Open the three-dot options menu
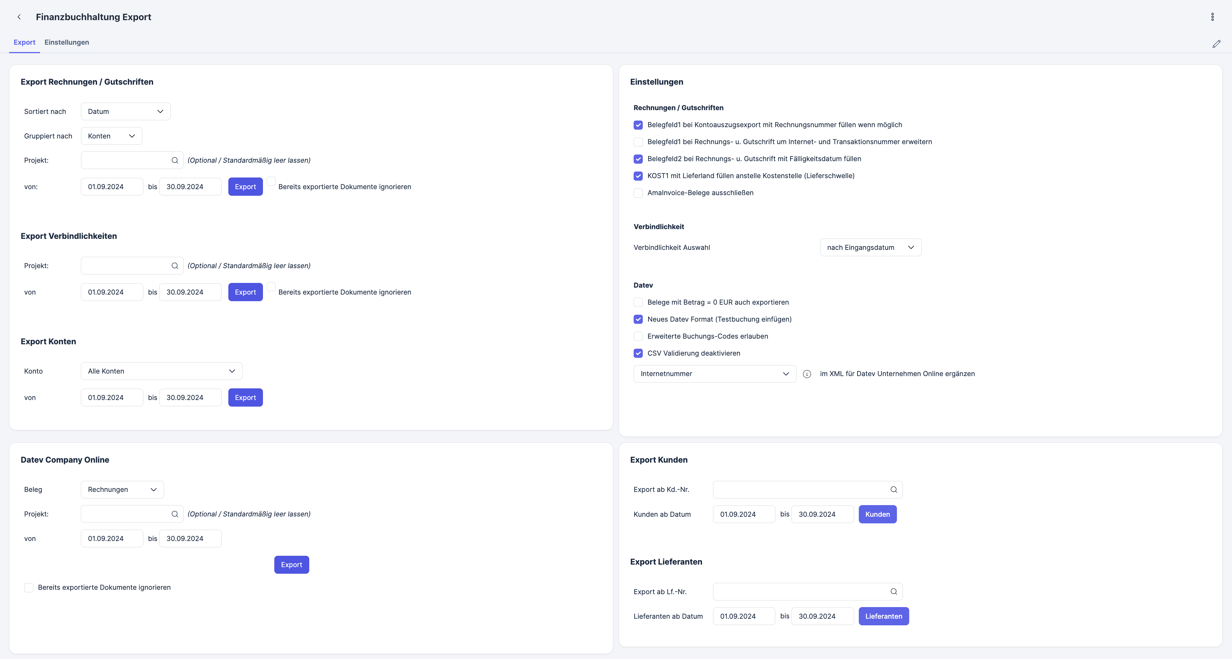 click(1212, 17)
